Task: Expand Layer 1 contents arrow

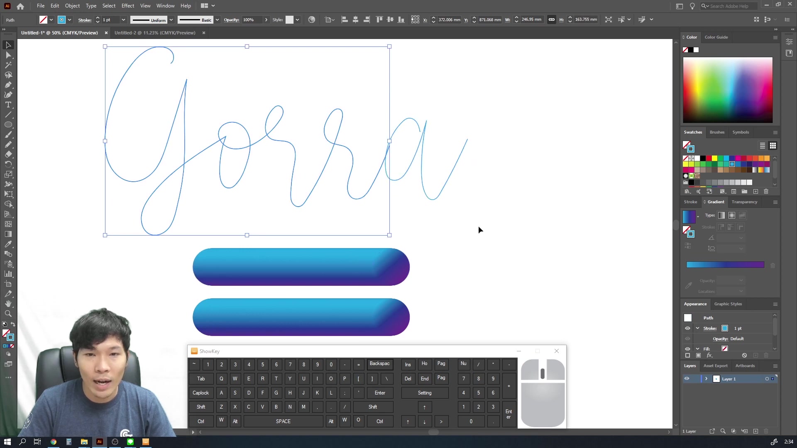Action: [x=706, y=379]
